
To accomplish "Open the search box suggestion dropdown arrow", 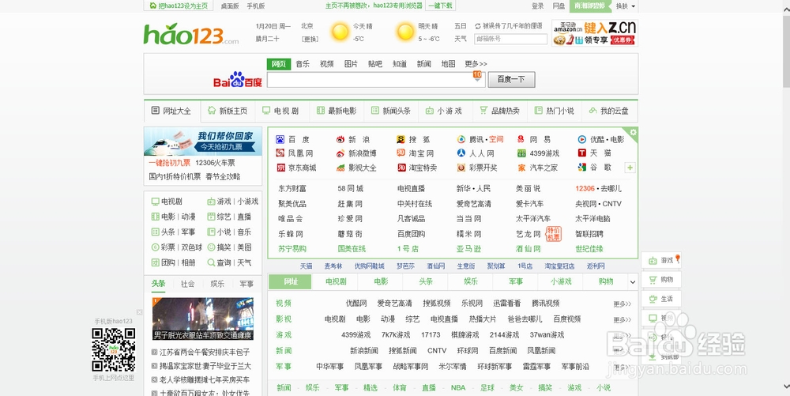I will [477, 78].
